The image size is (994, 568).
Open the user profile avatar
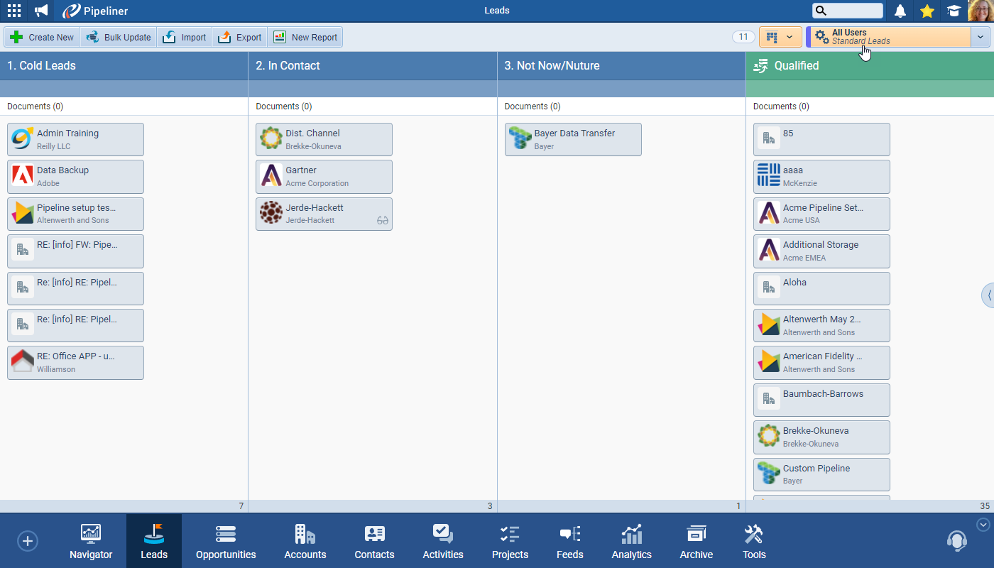(981, 11)
